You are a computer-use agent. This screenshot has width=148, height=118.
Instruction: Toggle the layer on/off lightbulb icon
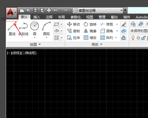click(x=133, y=38)
